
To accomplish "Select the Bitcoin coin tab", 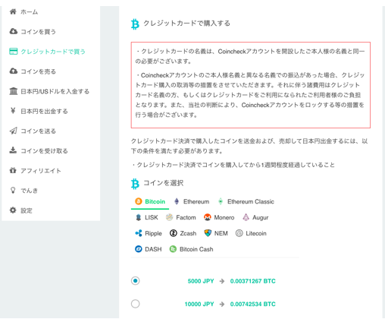I will point(150,202).
